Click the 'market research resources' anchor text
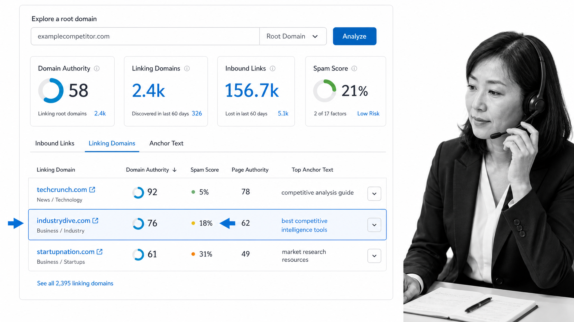Viewport: 574px width, 322px height. coord(304,256)
